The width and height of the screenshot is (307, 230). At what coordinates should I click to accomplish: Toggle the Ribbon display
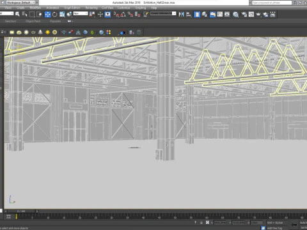[213, 14]
